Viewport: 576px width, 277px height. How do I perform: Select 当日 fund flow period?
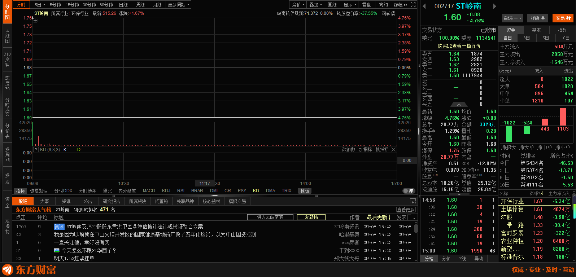click(x=508, y=38)
